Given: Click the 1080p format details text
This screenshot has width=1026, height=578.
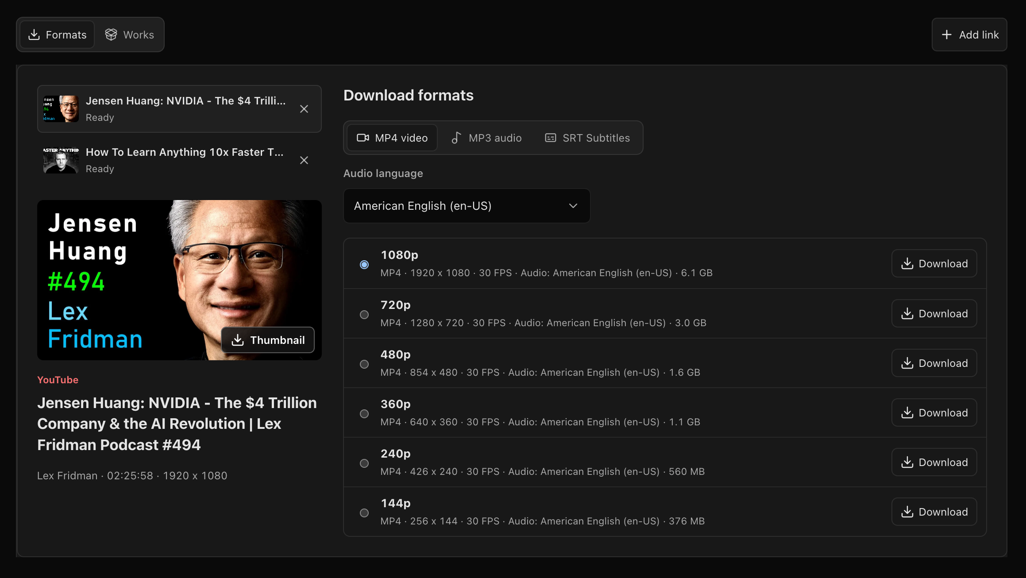Looking at the screenshot, I should [x=546, y=273].
